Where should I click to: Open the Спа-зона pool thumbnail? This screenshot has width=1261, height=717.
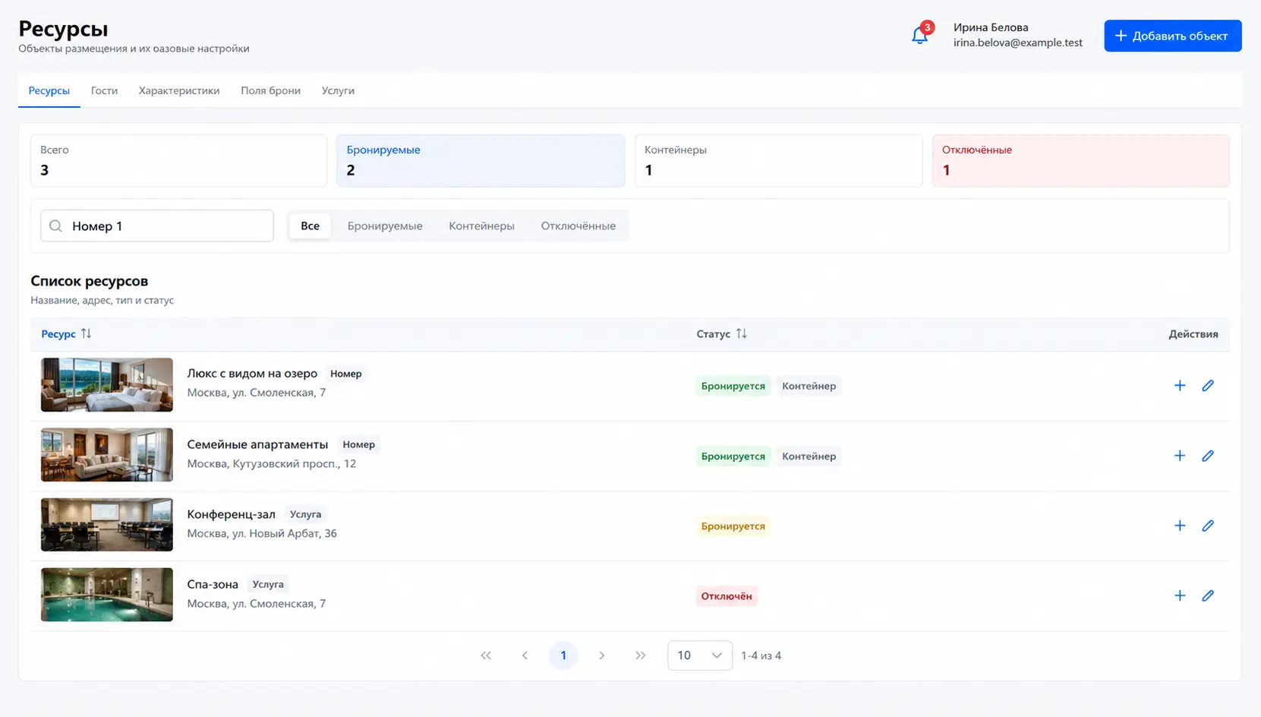coord(107,595)
